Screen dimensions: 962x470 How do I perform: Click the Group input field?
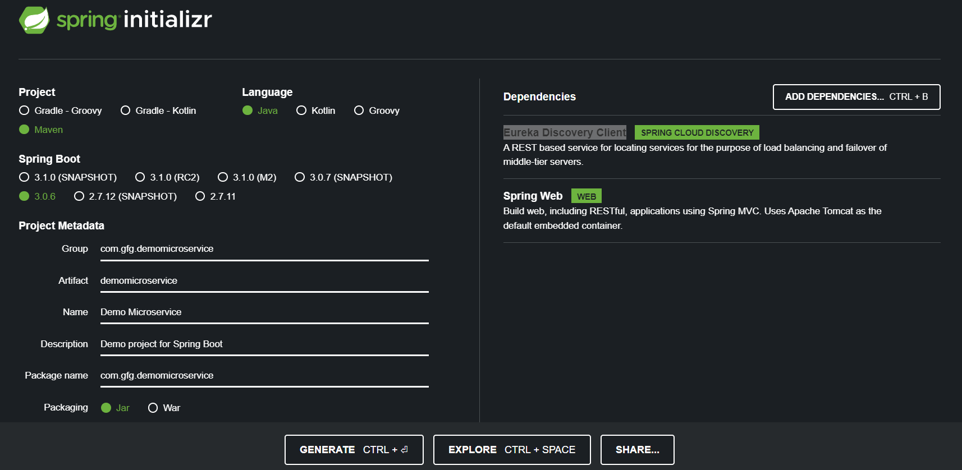coord(264,249)
